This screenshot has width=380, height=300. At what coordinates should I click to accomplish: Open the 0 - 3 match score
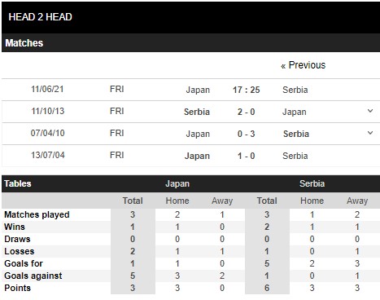pyautogui.click(x=246, y=134)
